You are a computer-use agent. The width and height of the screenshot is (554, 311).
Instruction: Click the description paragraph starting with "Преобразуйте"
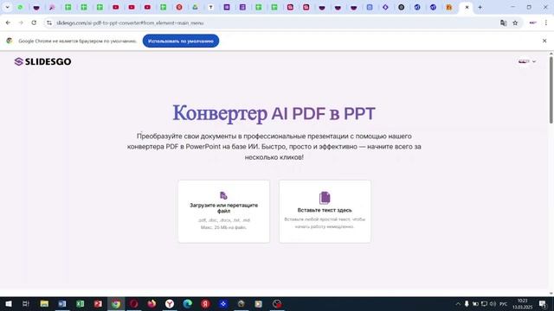coord(274,146)
